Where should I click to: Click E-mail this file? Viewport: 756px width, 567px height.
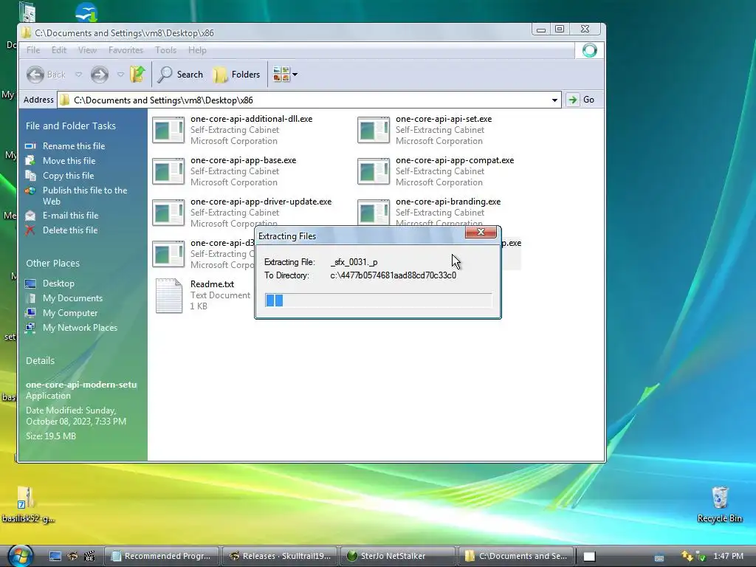(70, 216)
